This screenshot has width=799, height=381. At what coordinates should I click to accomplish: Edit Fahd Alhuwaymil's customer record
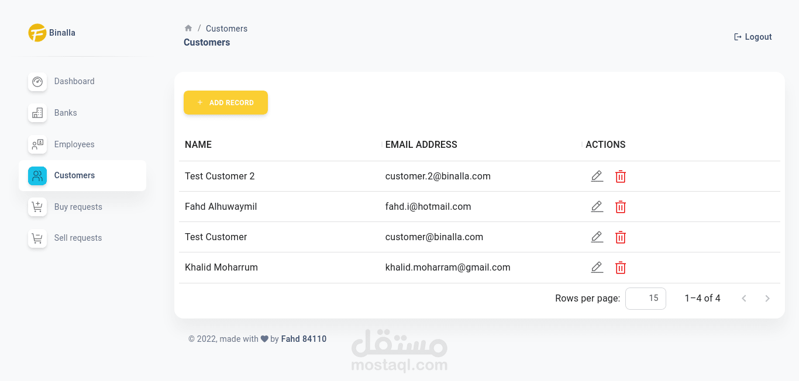tap(597, 206)
